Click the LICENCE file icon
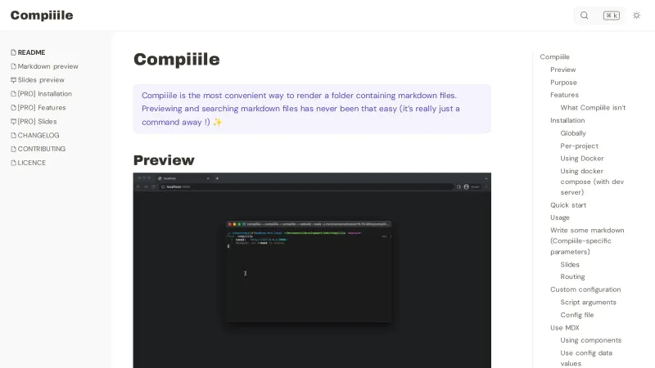 [x=13, y=163]
